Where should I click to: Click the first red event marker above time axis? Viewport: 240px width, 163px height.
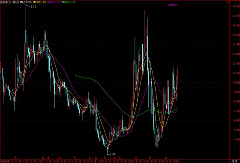(x=15, y=158)
